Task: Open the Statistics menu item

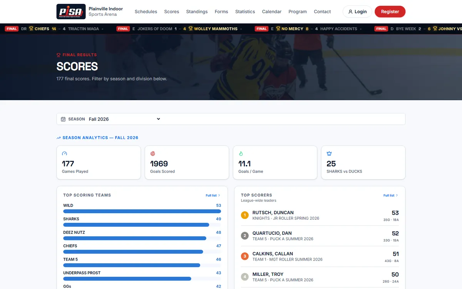Action: click(x=245, y=12)
